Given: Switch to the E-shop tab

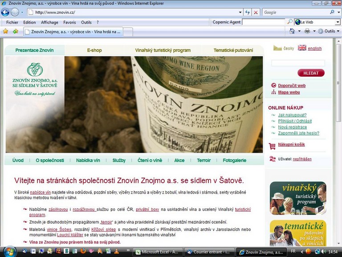Looking at the screenshot, I should tap(94, 50).
